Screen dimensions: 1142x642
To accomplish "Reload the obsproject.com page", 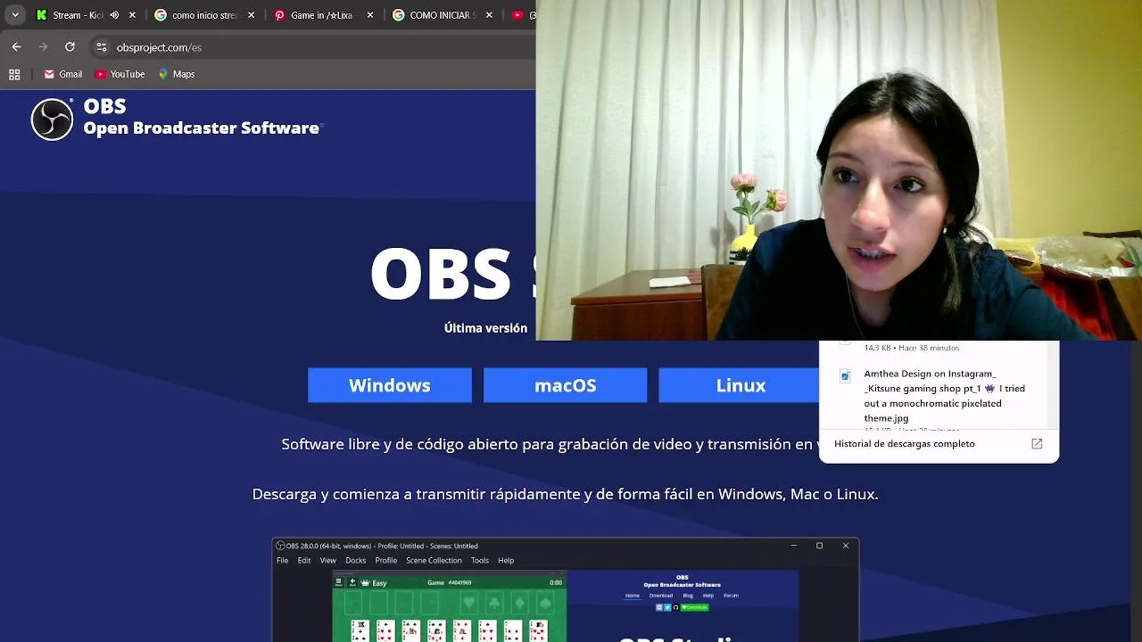I will [70, 47].
